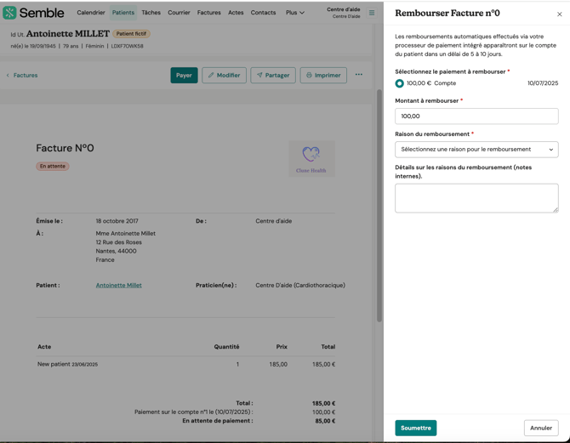The image size is (570, 443).
Task: Click the Semble logo icon
Action: (x=10, y=13)
